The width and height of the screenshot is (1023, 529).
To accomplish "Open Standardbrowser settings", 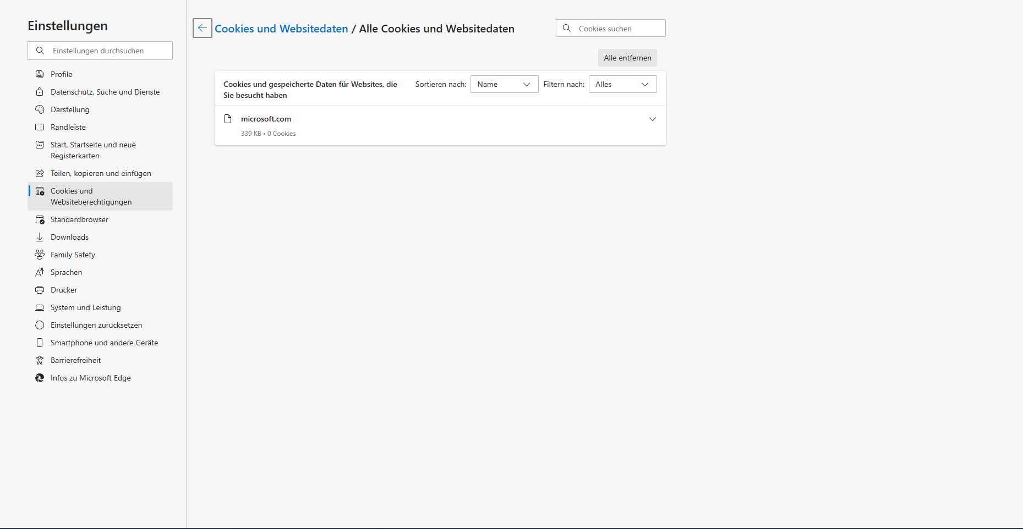I will pyautogui.click(x=100, y=219).
